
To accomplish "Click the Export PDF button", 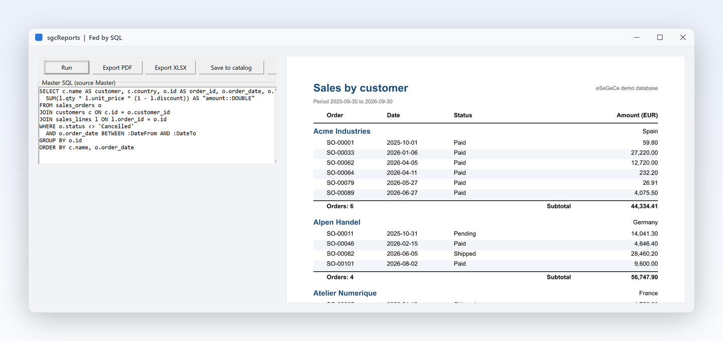I will click(x=117, y=68).
